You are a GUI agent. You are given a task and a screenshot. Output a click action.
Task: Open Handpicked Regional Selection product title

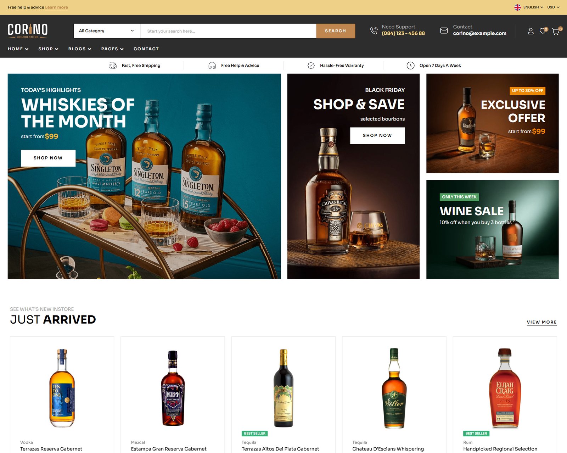[500, 449]
